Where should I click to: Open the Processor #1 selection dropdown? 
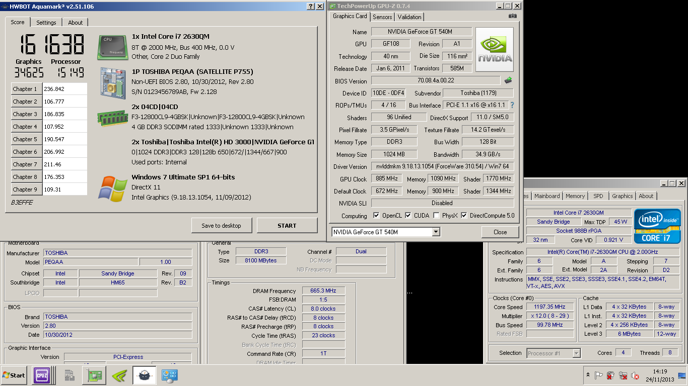click(x=554, y=353)
